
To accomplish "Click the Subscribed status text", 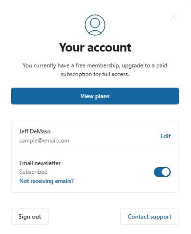I will tap(33, 172).
